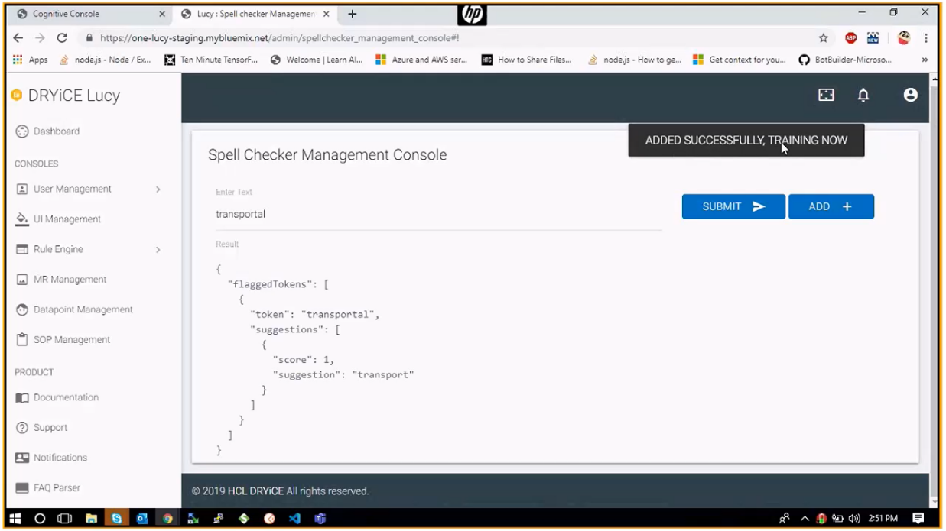Reload the browser page
The width and height of the screenshot is (946, 531).
62,37
